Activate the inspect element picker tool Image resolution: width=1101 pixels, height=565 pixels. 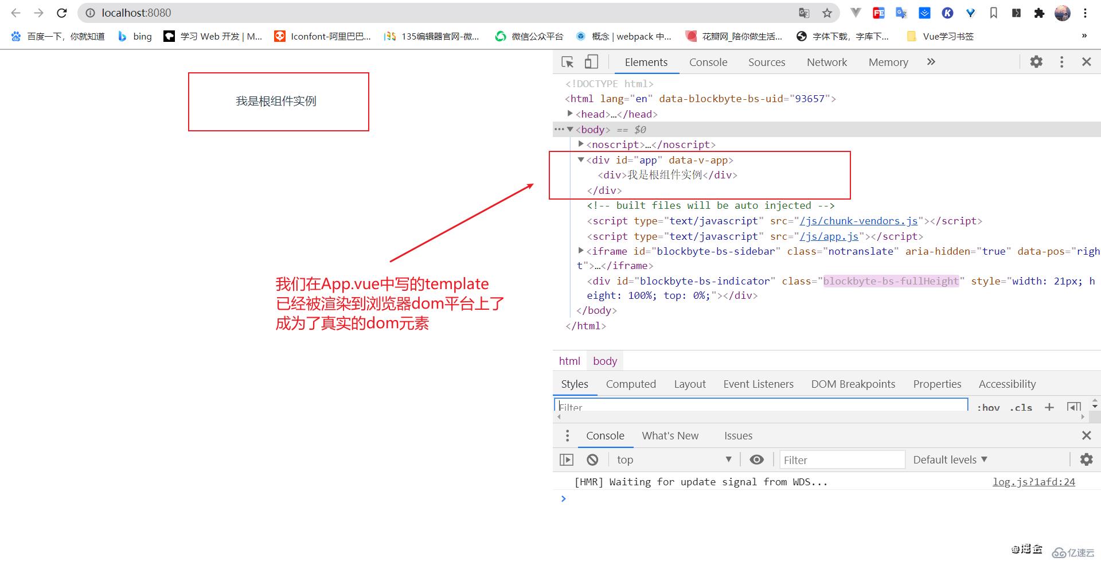(567, 62)
